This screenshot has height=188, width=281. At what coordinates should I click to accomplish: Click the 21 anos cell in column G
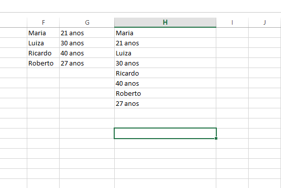(87, 33)
